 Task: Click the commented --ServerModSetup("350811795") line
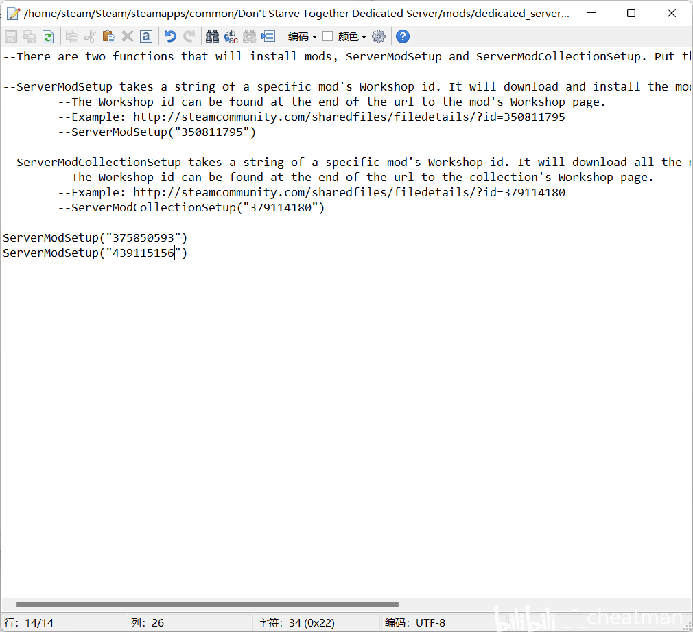point(157,132)
